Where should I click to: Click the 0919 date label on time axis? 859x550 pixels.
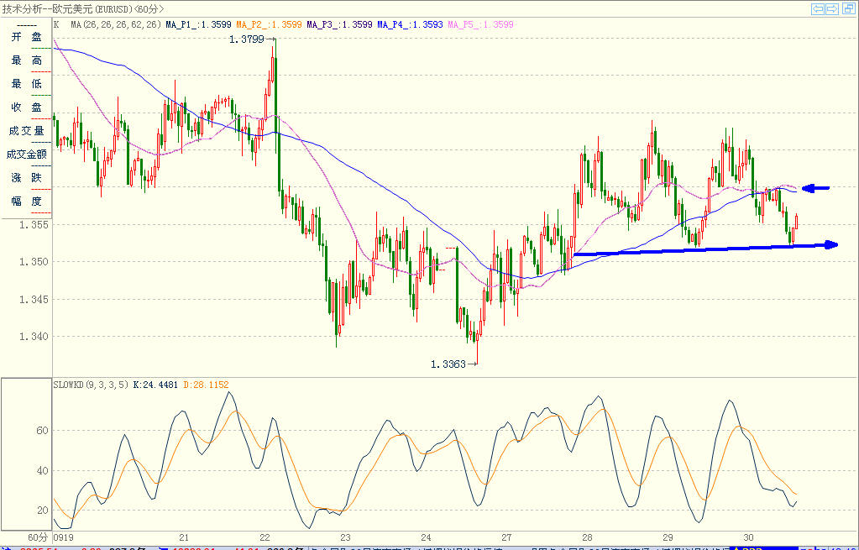point(64,538)
